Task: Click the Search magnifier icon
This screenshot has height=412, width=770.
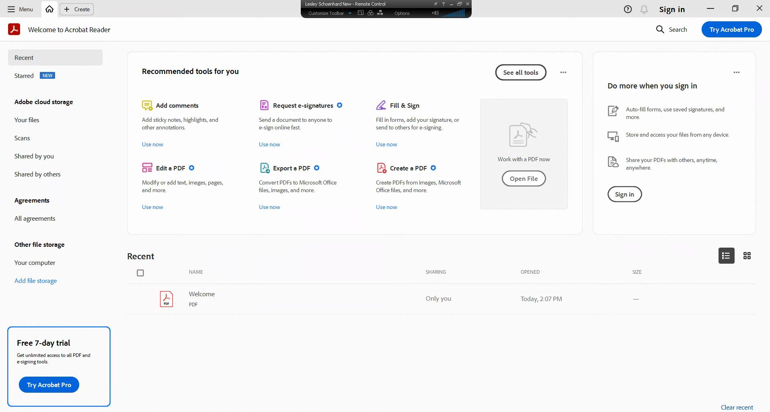Action: click(x=660, y=29)
